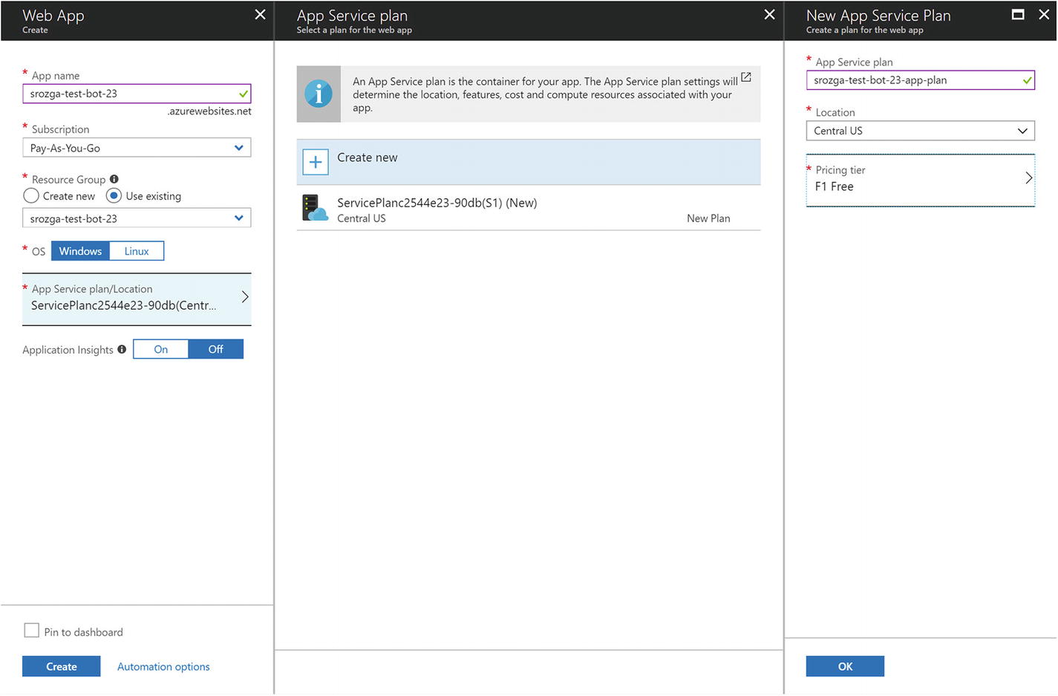1058x696 pixels.
Task: Open the Automation options link
Action: click(163, 666)
